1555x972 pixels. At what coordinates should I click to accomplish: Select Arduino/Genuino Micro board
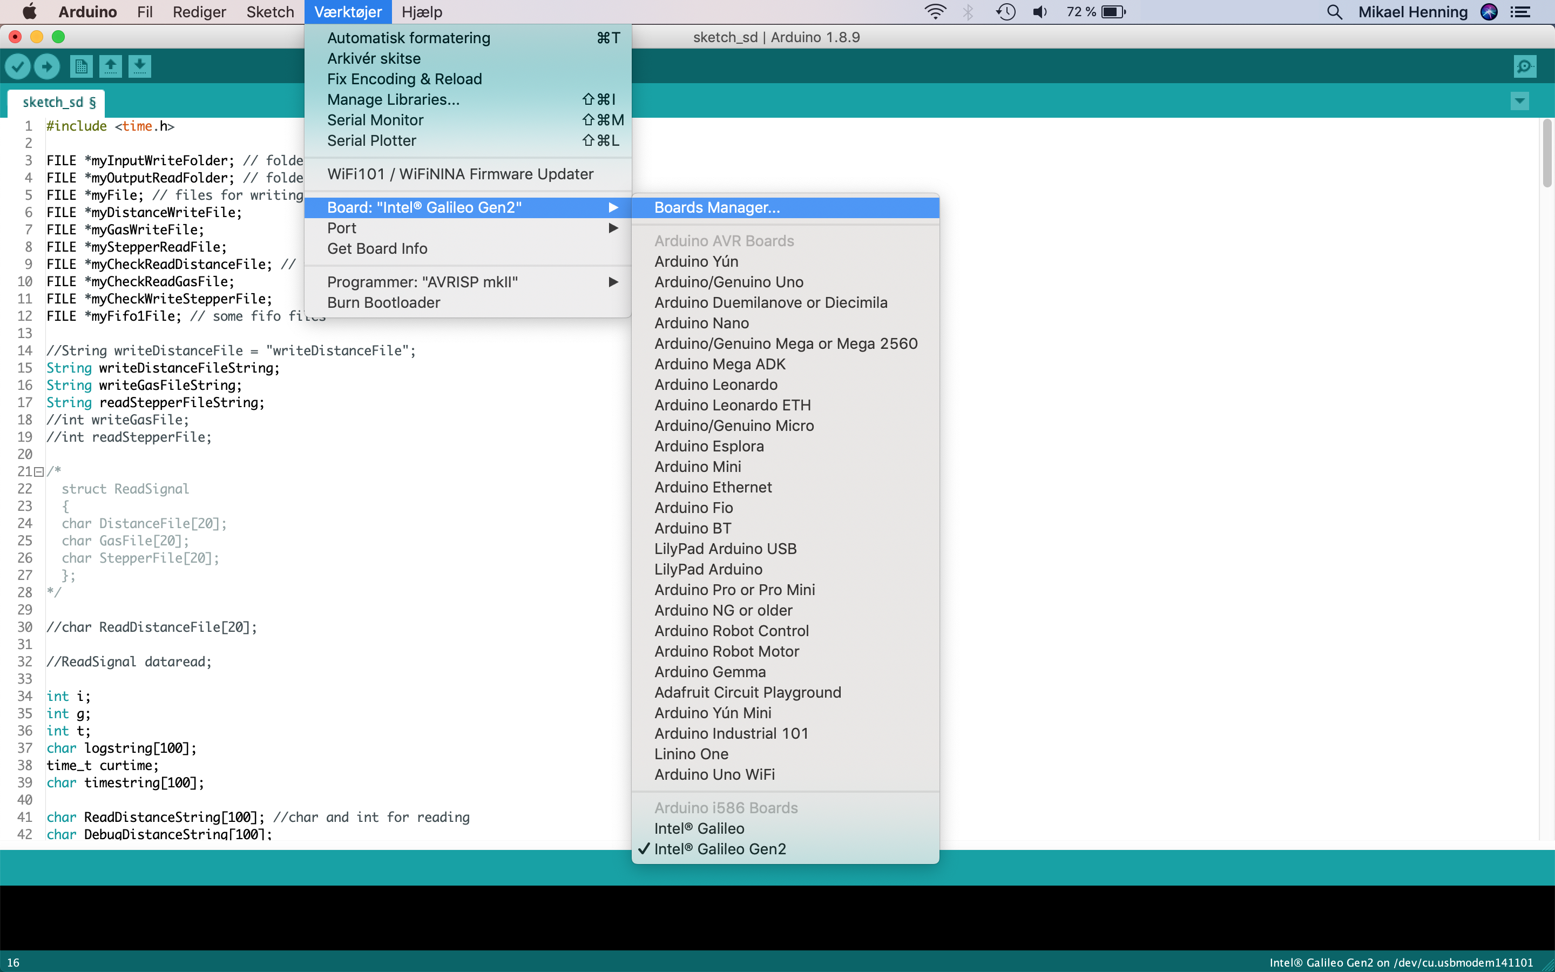[785, 426]
